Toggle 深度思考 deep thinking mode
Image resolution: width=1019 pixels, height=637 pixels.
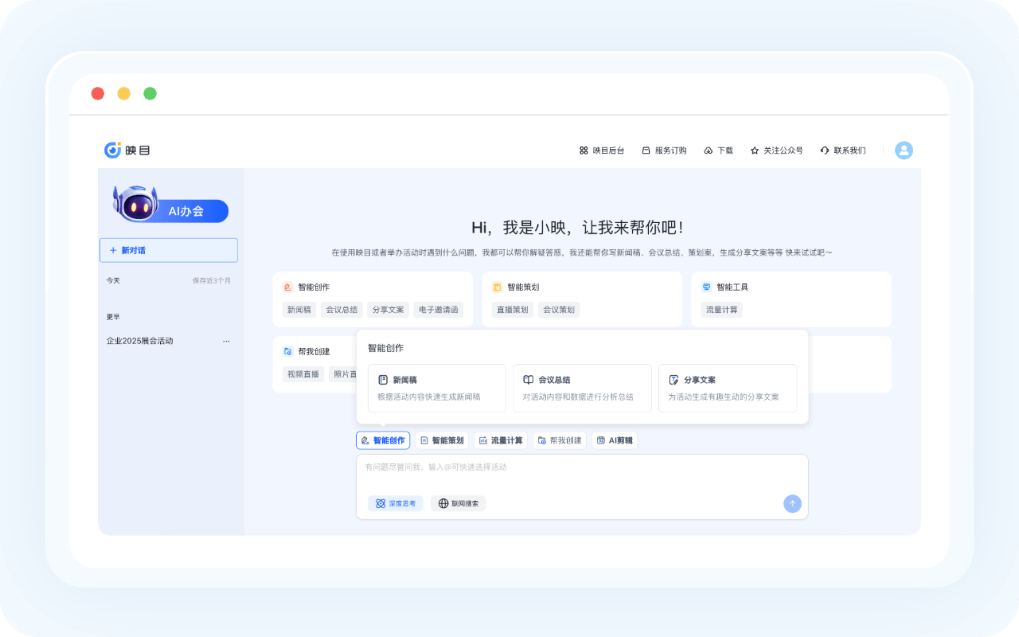coord(396,503)
